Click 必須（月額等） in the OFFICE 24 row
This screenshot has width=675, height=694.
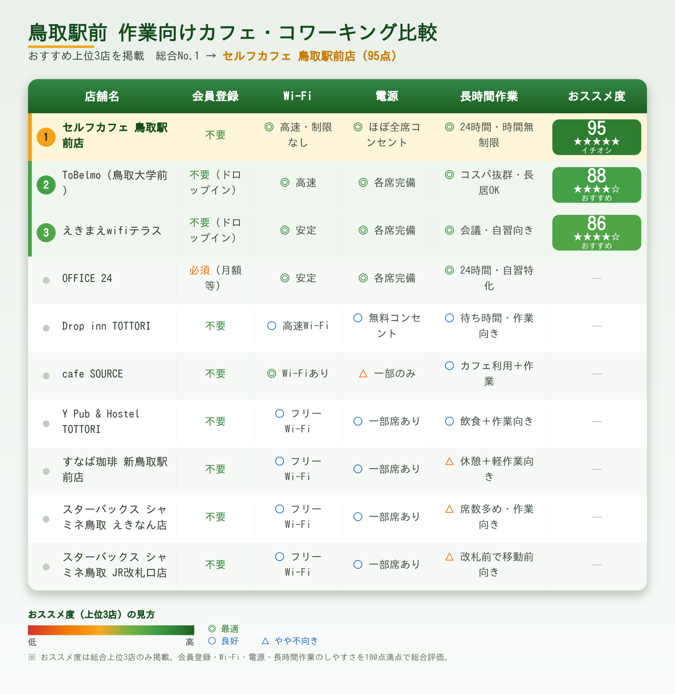pyautogui.click(x=215, y=278)
